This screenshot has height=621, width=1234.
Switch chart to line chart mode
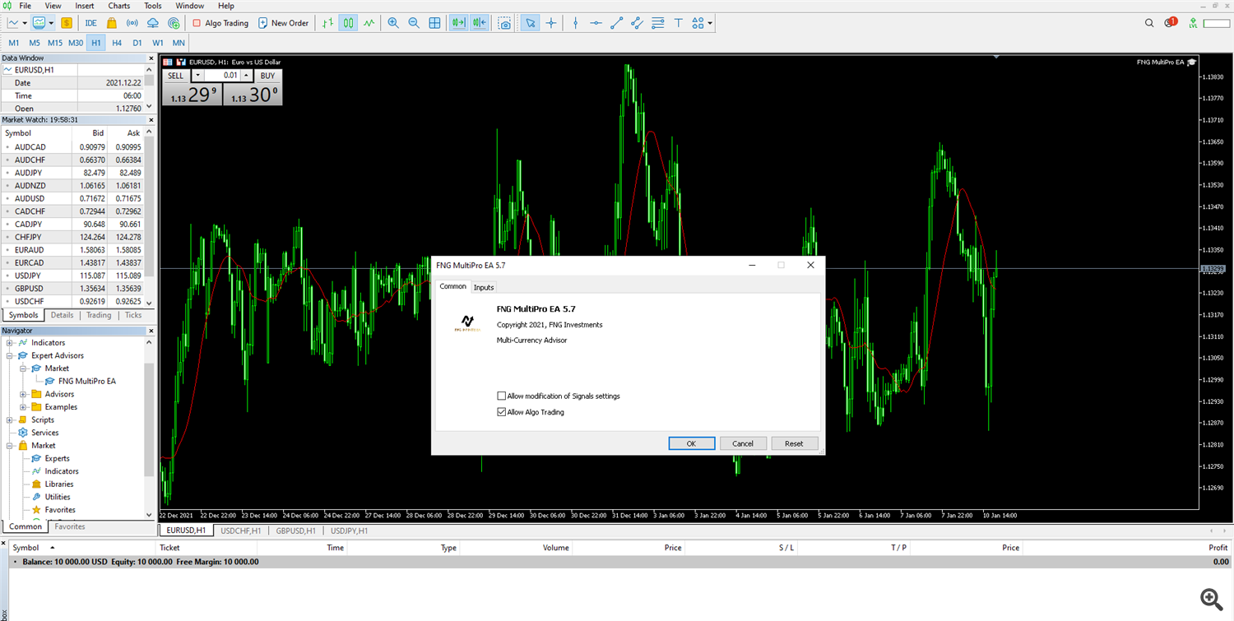[x=369, y=23]
